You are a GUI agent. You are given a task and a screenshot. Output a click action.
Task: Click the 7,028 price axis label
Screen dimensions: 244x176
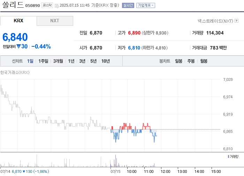(x=228, y=79)
